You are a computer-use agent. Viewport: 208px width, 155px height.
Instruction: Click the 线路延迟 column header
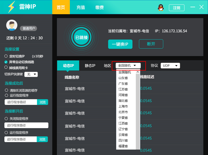click(x=147, y=77)
